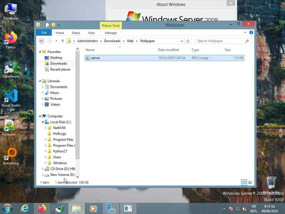Open the Supermium desktop shortcut
This screenshot has height=214, width=285.
pos(11,69)
